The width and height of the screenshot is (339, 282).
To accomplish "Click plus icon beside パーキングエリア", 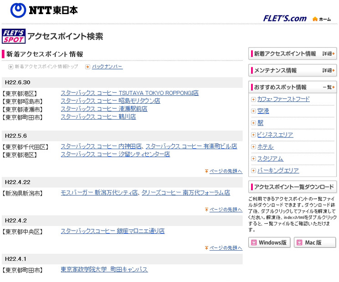I will (253, 171).
